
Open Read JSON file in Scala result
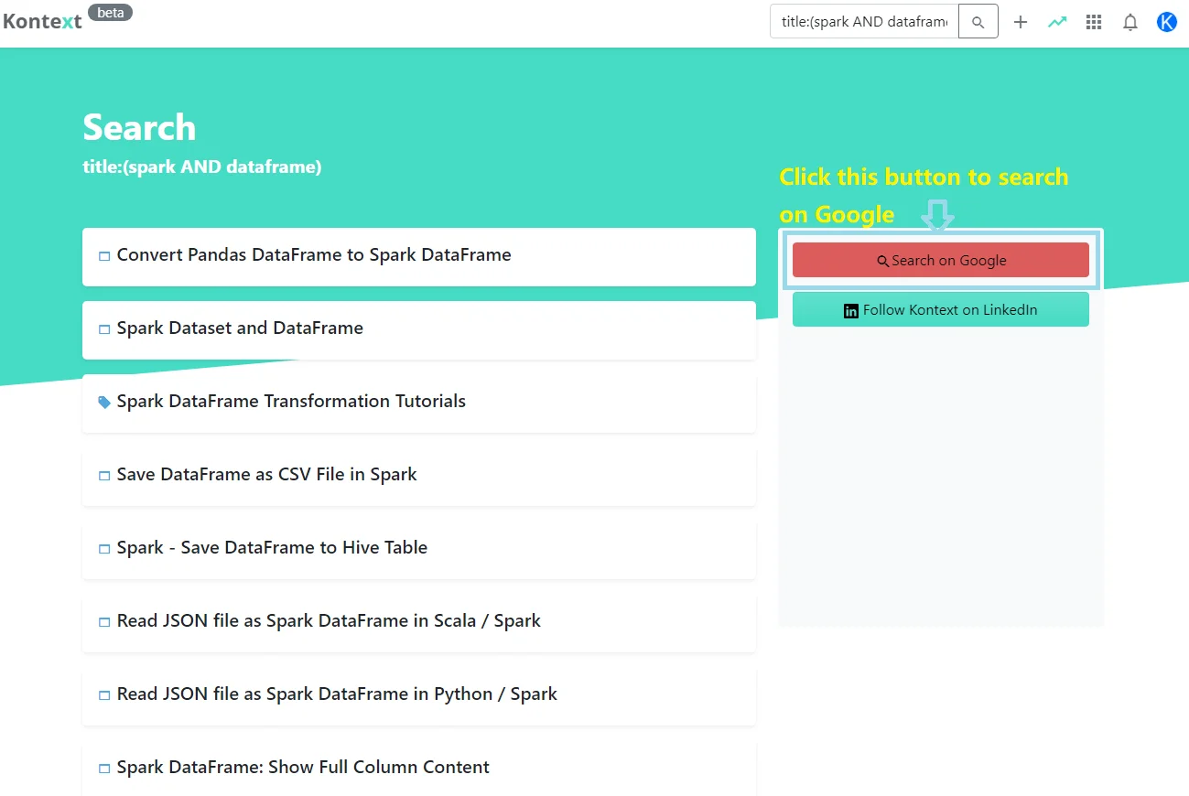tap(329, 621)
